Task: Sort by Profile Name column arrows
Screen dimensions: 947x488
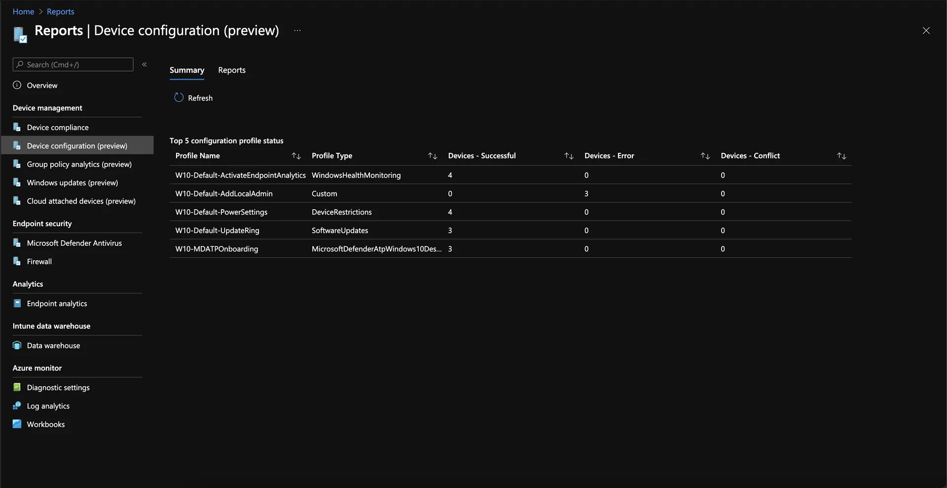Action: click(296, 156)
